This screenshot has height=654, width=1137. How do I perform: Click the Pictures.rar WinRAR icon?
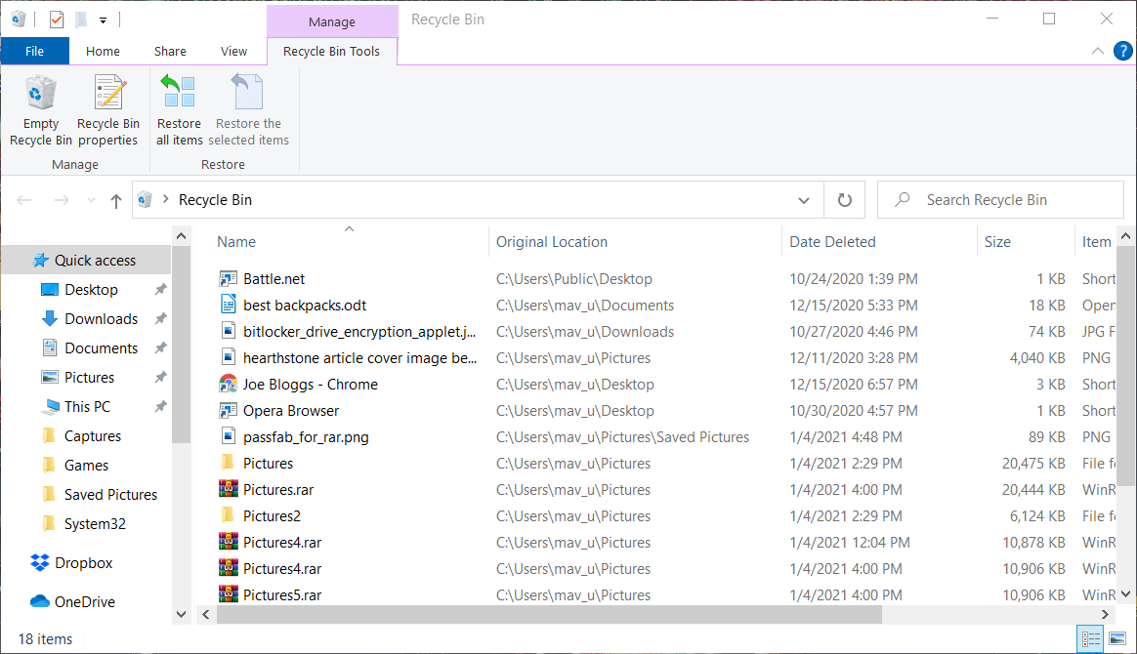[229, 490]
